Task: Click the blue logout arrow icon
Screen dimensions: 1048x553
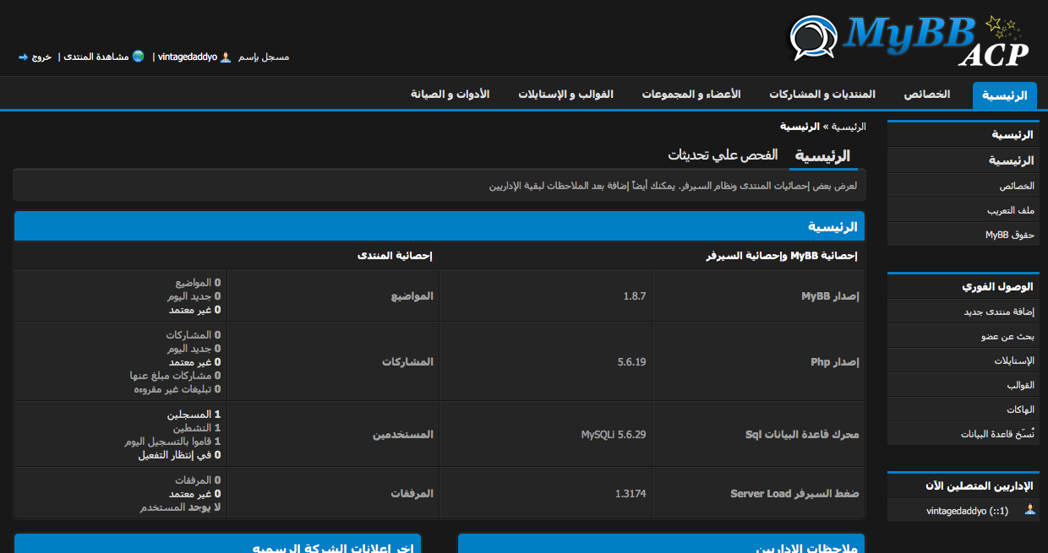Action: tap(24, 57)
